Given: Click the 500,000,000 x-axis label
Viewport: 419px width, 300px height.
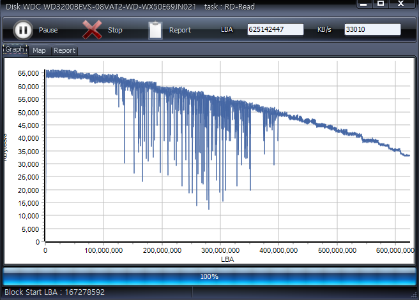Looking at the screenshot, I should [337, 250].
